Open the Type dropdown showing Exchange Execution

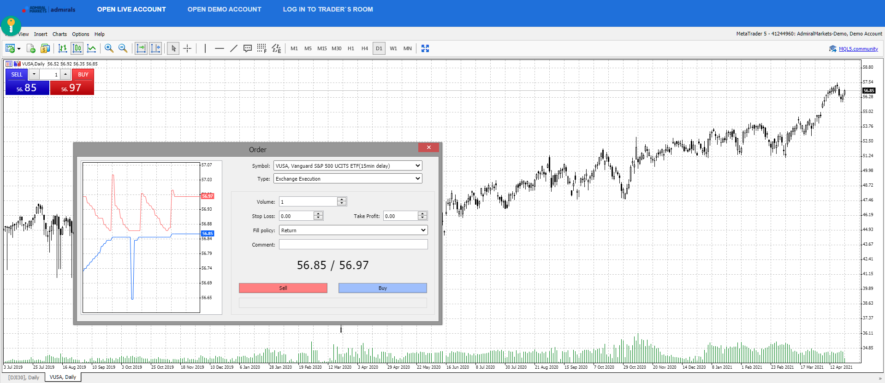pos(348,179)
